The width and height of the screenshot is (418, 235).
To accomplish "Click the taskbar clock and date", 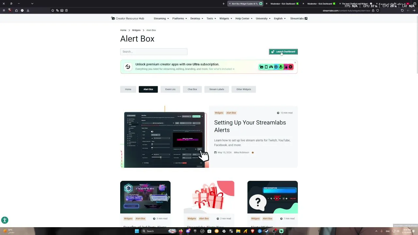I will tap(407, 231).
